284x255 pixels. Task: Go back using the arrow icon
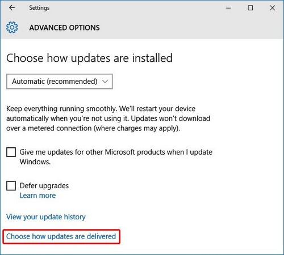12,8
